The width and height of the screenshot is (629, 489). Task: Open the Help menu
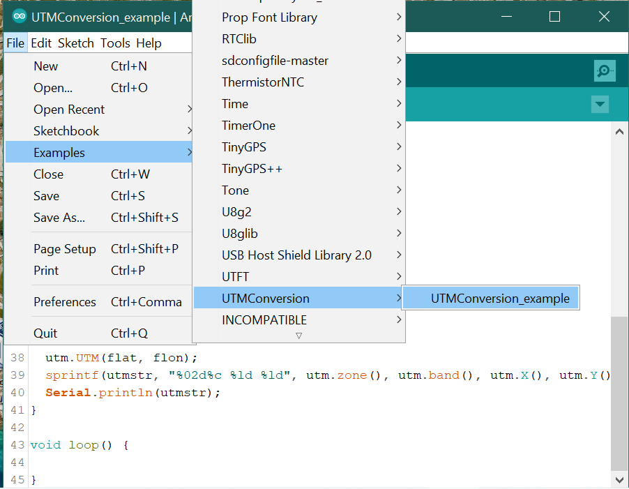click(149, 43)
